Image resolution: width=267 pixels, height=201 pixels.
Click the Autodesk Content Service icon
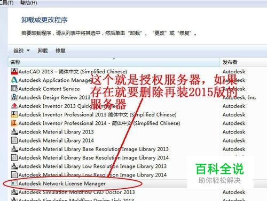pos(14,88)
